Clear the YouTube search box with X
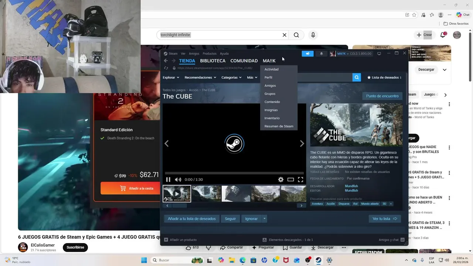The height and width of the screenshot is (266, 473). coord(285,35)
